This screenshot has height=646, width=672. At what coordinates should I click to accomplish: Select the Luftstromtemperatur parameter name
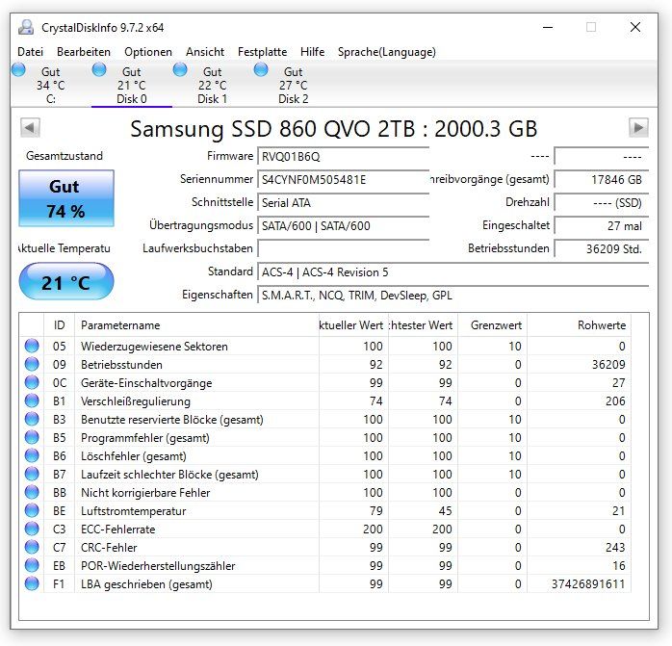coord(133,511)
